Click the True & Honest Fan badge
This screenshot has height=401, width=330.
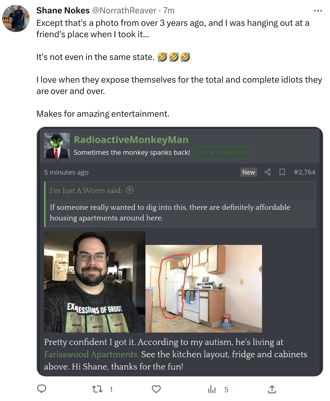[222, 153]
